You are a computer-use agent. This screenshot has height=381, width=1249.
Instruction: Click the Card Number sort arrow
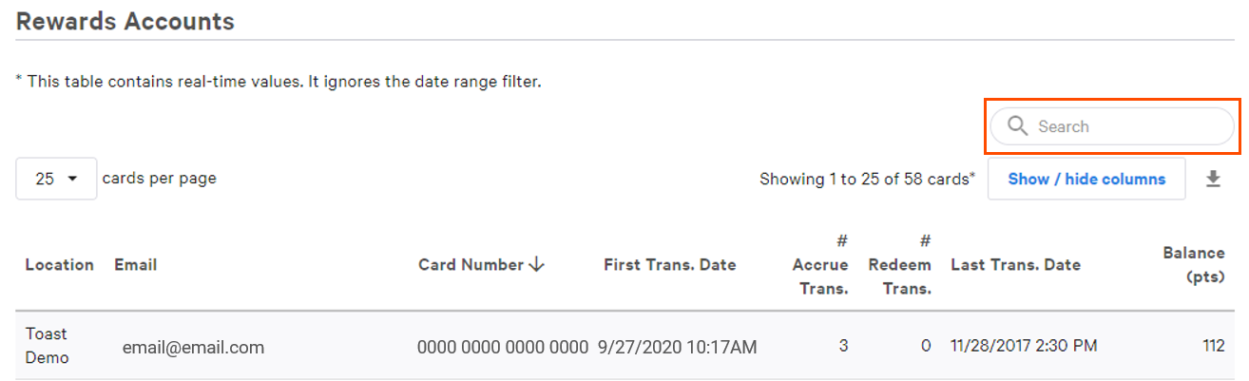537,265
